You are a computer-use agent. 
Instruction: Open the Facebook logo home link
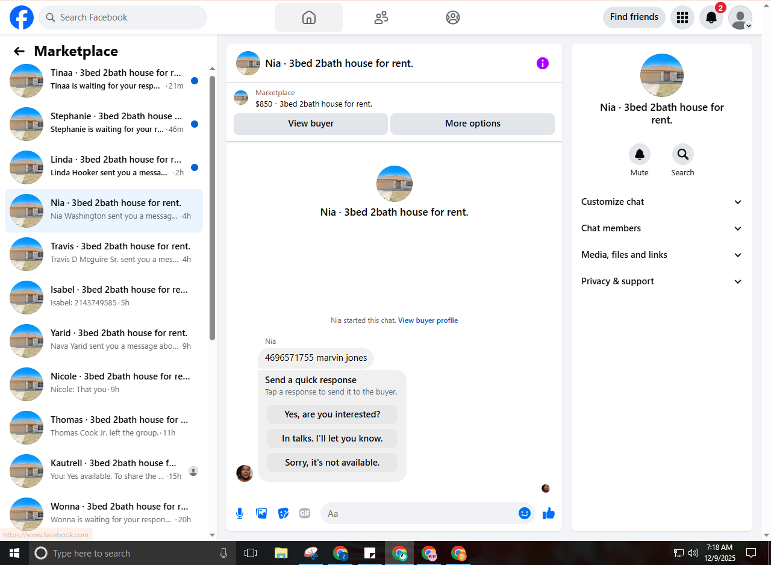[22, 17]
